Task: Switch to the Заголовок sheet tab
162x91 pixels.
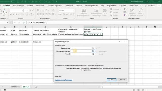Action: click(14, 87)
